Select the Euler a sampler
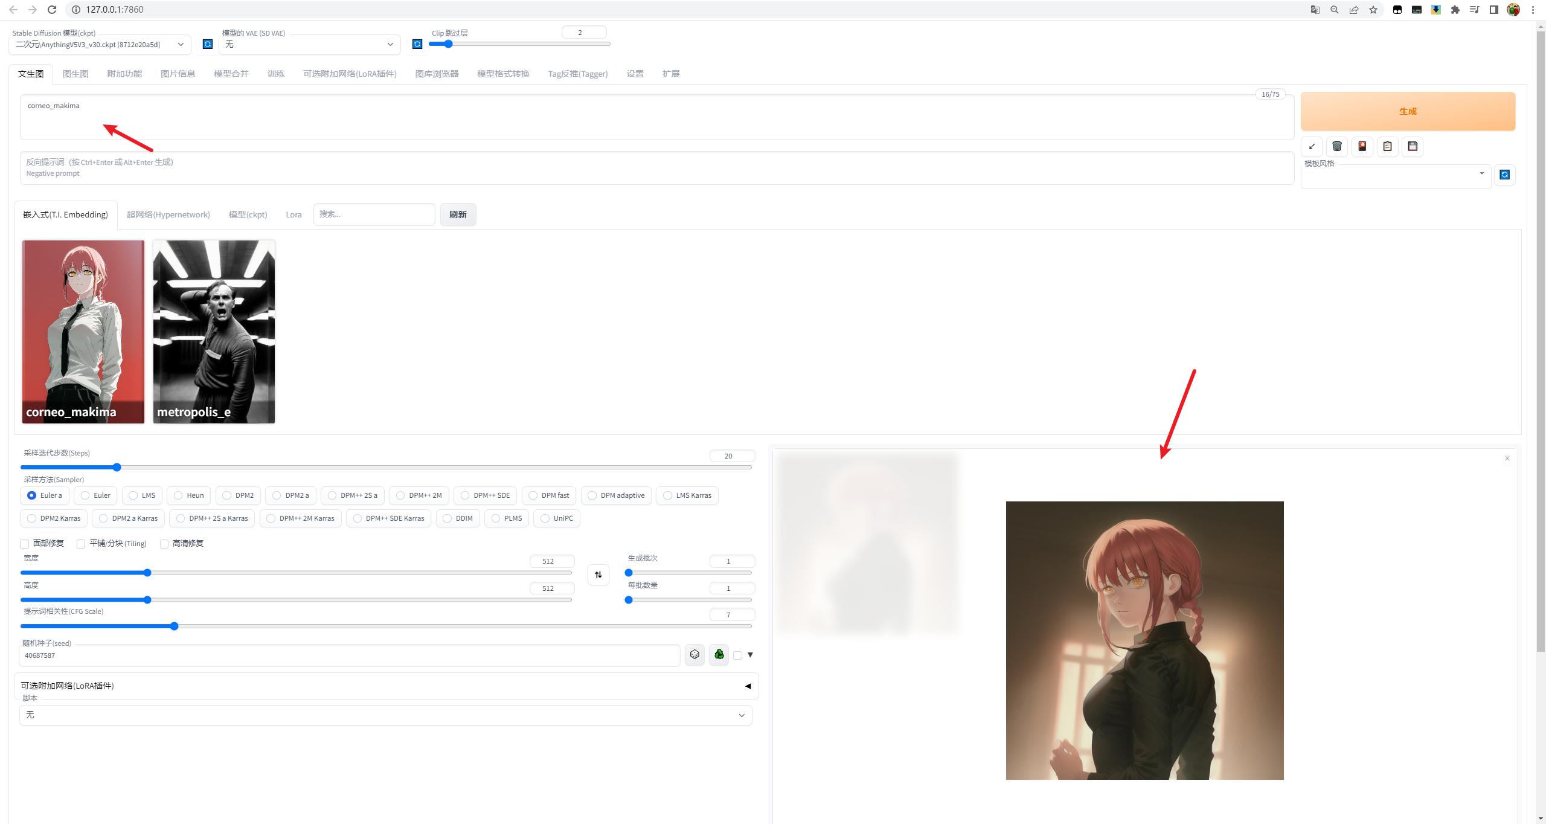This screenshot has height=824, width=1546. [x=45, y=495]
